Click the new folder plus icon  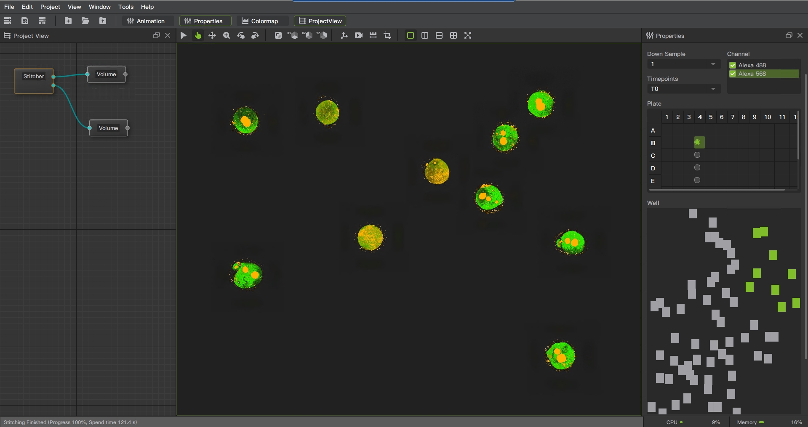pos(68,21)
